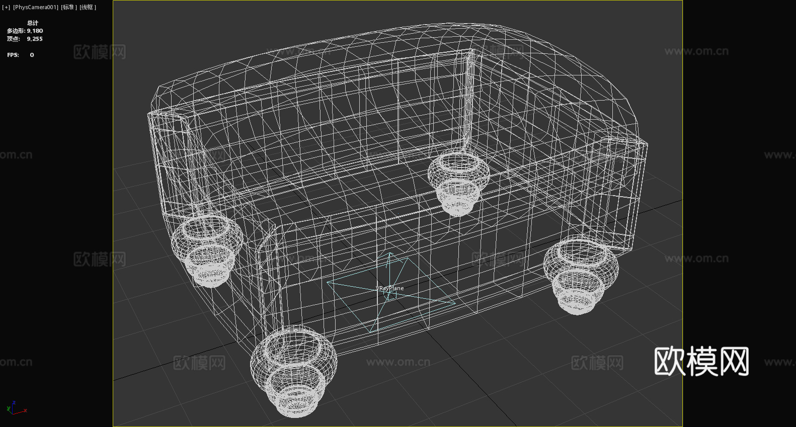The width and height of the screenshot is (796, 427).
Task: Open the [+] viewport general menu
Action: (6, 7)
